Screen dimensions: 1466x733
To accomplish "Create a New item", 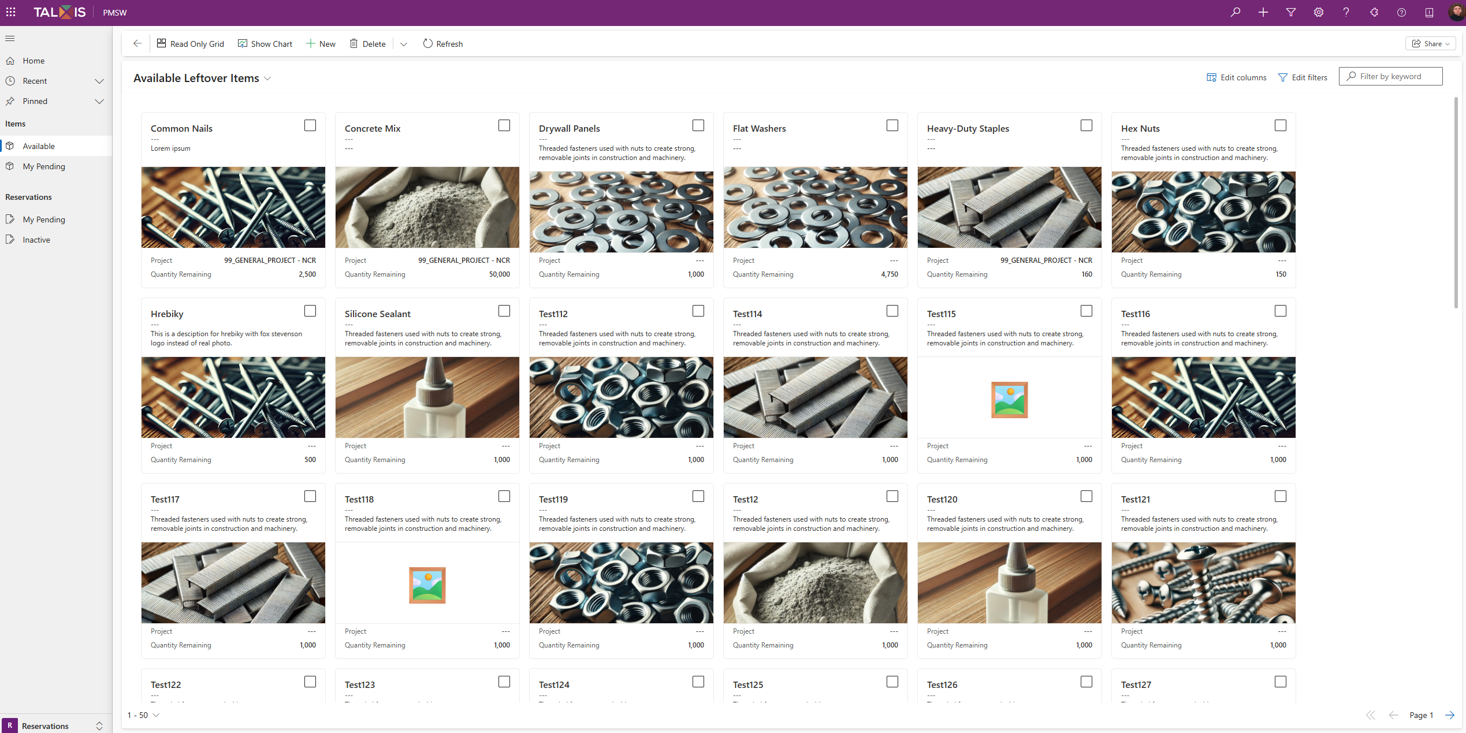I will point(321,43).
